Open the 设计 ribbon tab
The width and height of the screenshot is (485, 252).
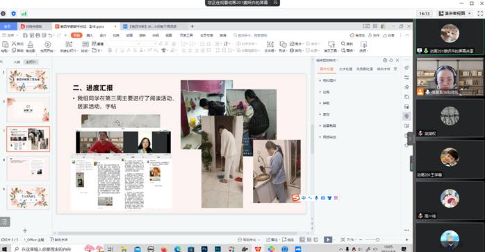click(x=103, y=35)
